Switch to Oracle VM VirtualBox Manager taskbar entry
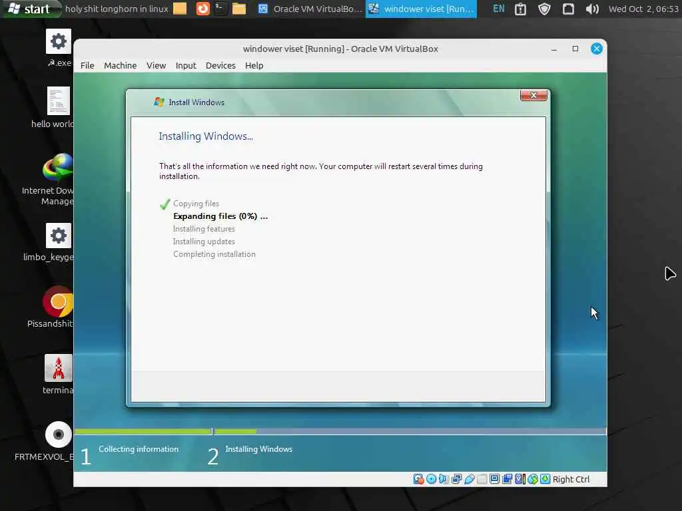The width and height of the screenshot is (682, 511). pyautogui.click(x=310, y=9)
